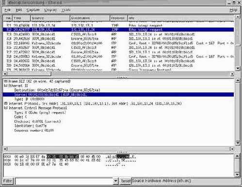
Task: Select packet 311 ICMP echo request row
Action: pos(118,25)
